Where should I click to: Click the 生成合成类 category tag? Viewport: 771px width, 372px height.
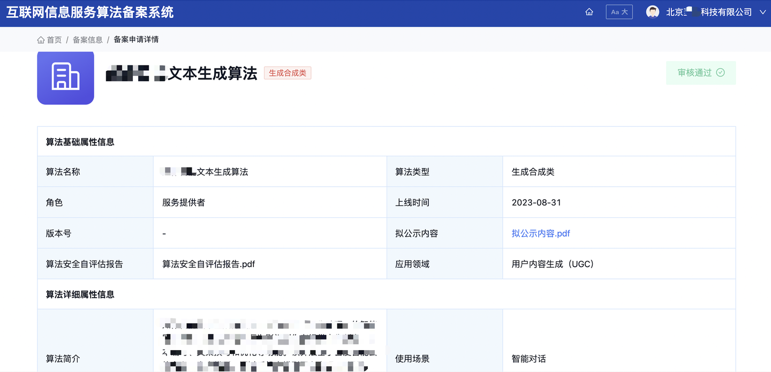288,73
